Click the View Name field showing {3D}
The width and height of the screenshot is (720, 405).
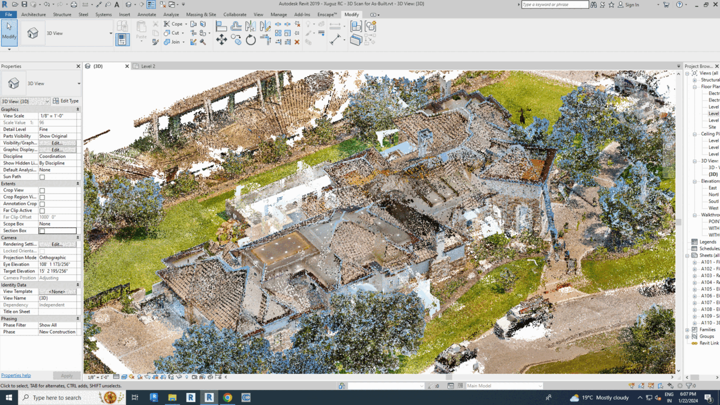coord(58,298)
